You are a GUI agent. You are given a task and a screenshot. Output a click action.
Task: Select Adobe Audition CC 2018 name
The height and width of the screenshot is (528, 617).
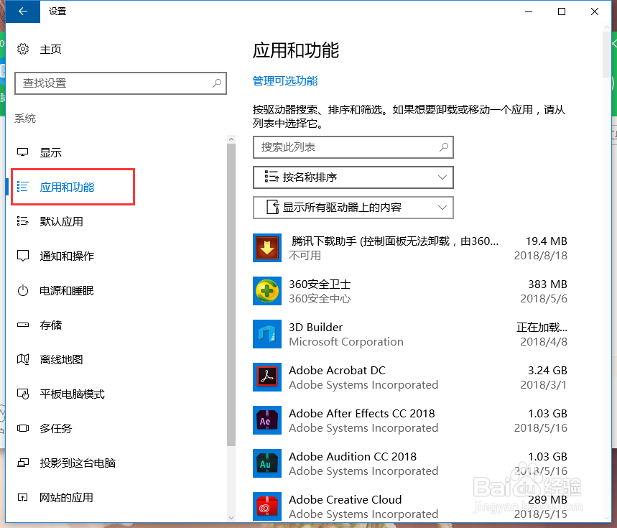[353, 456]
